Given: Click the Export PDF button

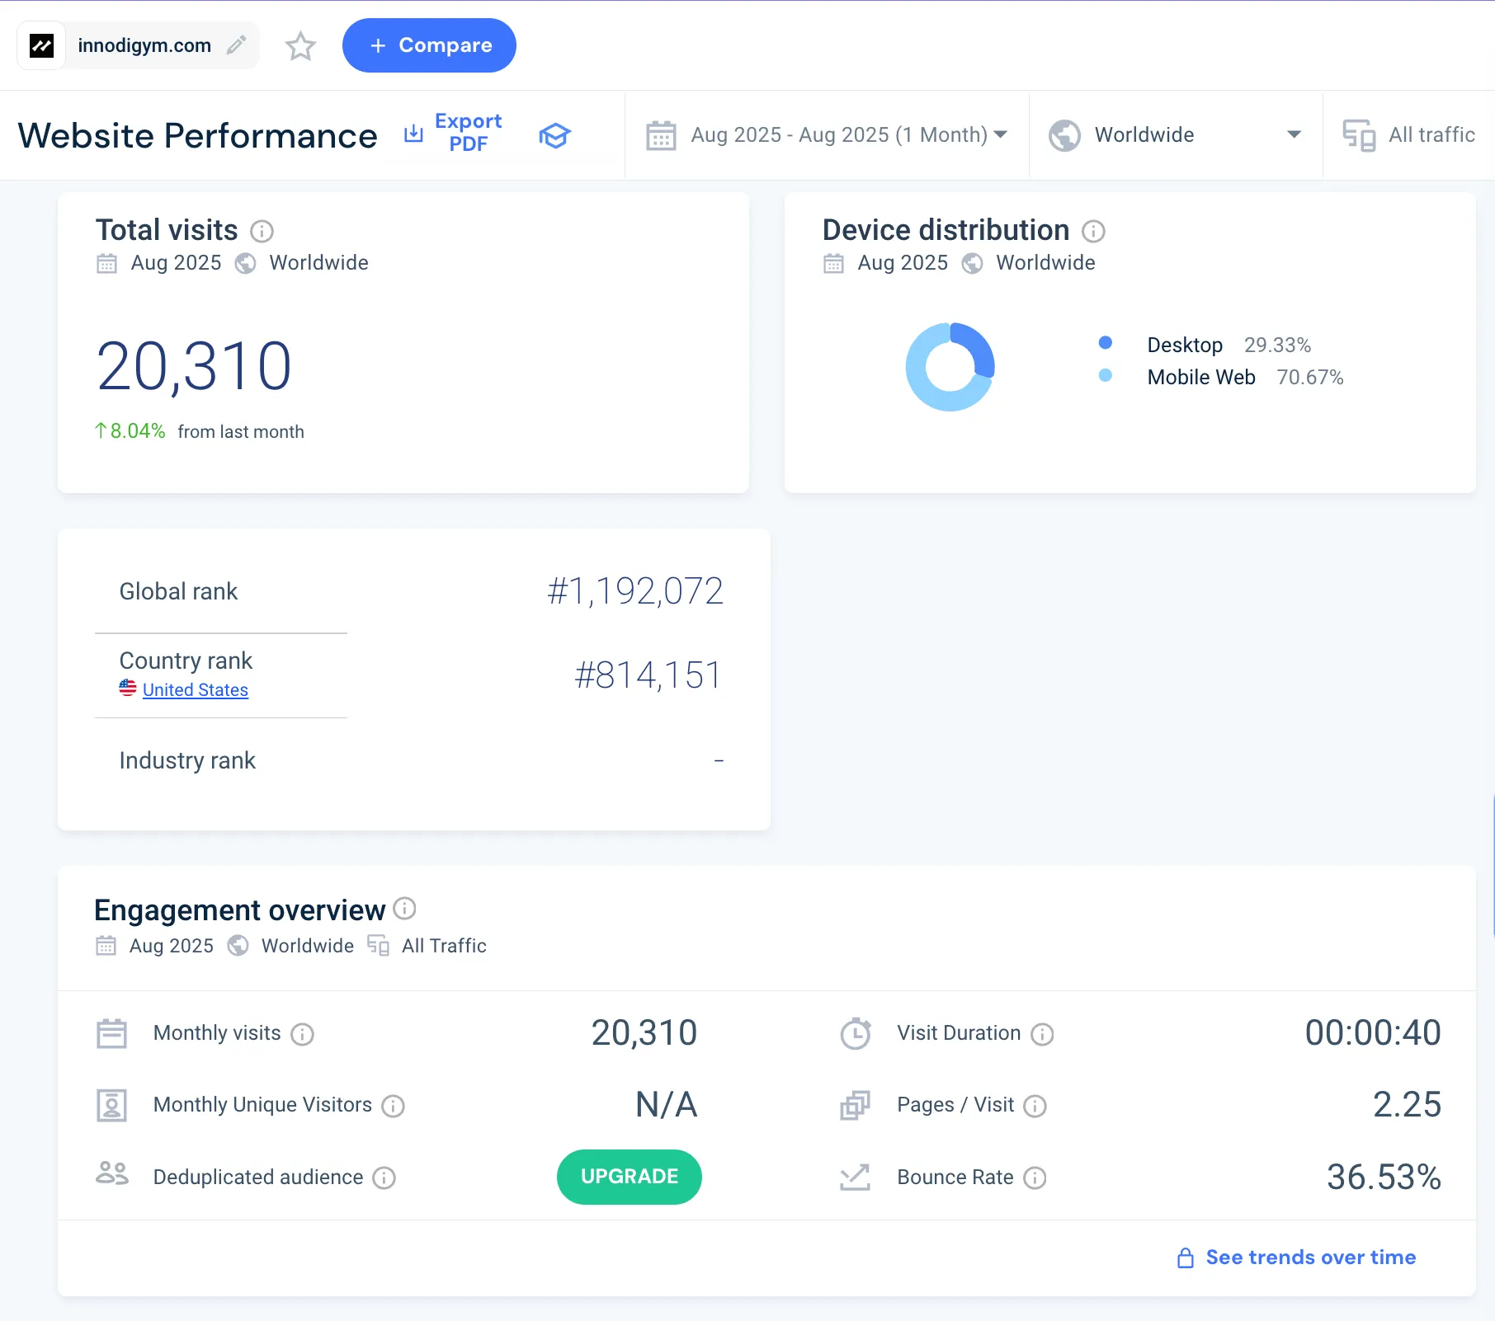Looking at the screenshot, I should pyautogui.click(x=455, y=133).
